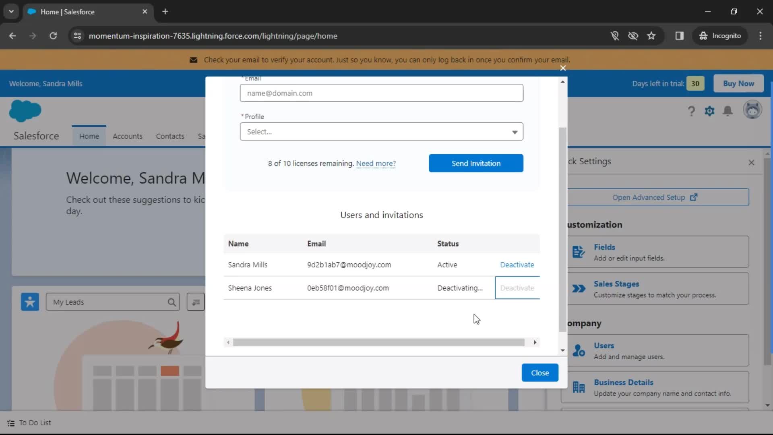Deactivate the Sandra Mills user
Screen dimensions: 773x435
tap(517, 265)
